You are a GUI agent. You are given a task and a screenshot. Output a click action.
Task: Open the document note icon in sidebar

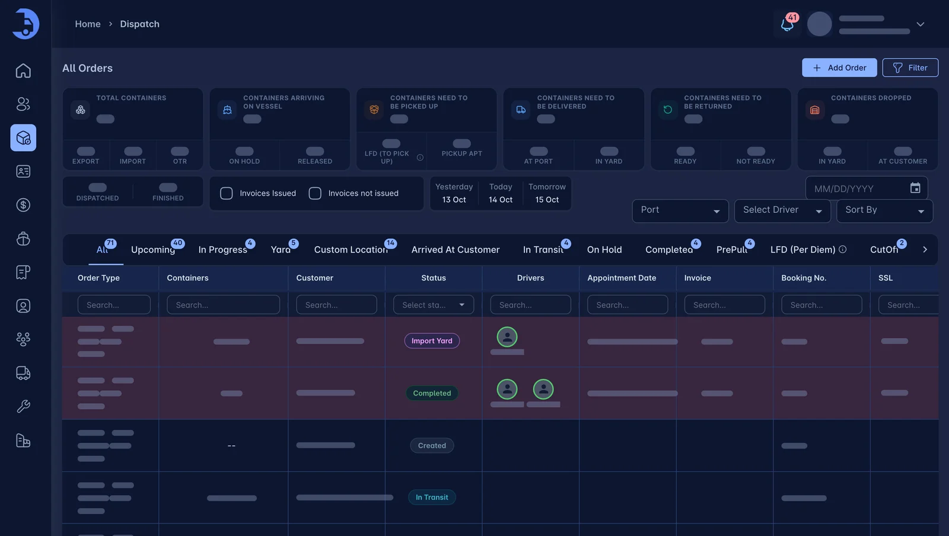tap(23, 272)
